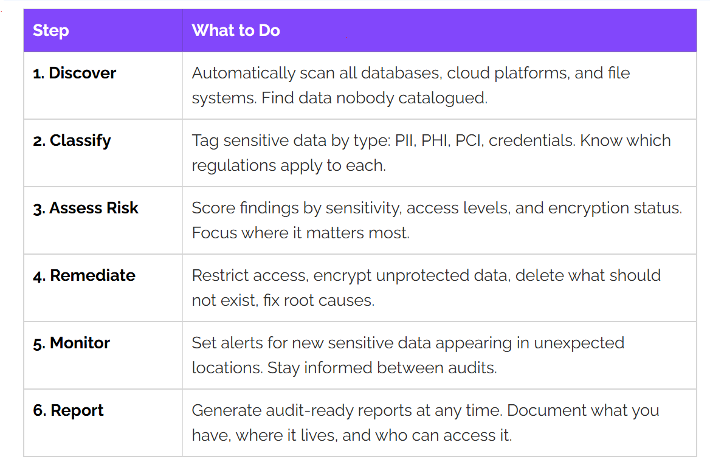Click the text 'Stay informed between audits.'
This screenshot has height=462, width=710.
point(382,368)
